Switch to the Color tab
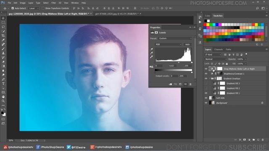 coord(207,16)
